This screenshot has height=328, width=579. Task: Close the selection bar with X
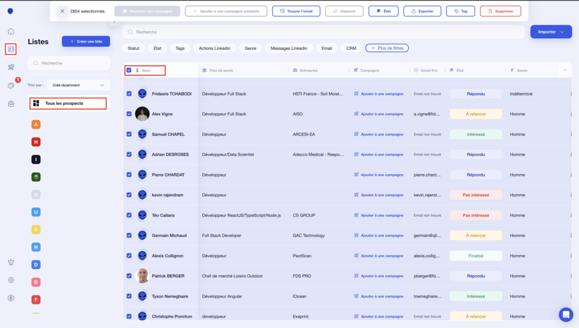62,11
